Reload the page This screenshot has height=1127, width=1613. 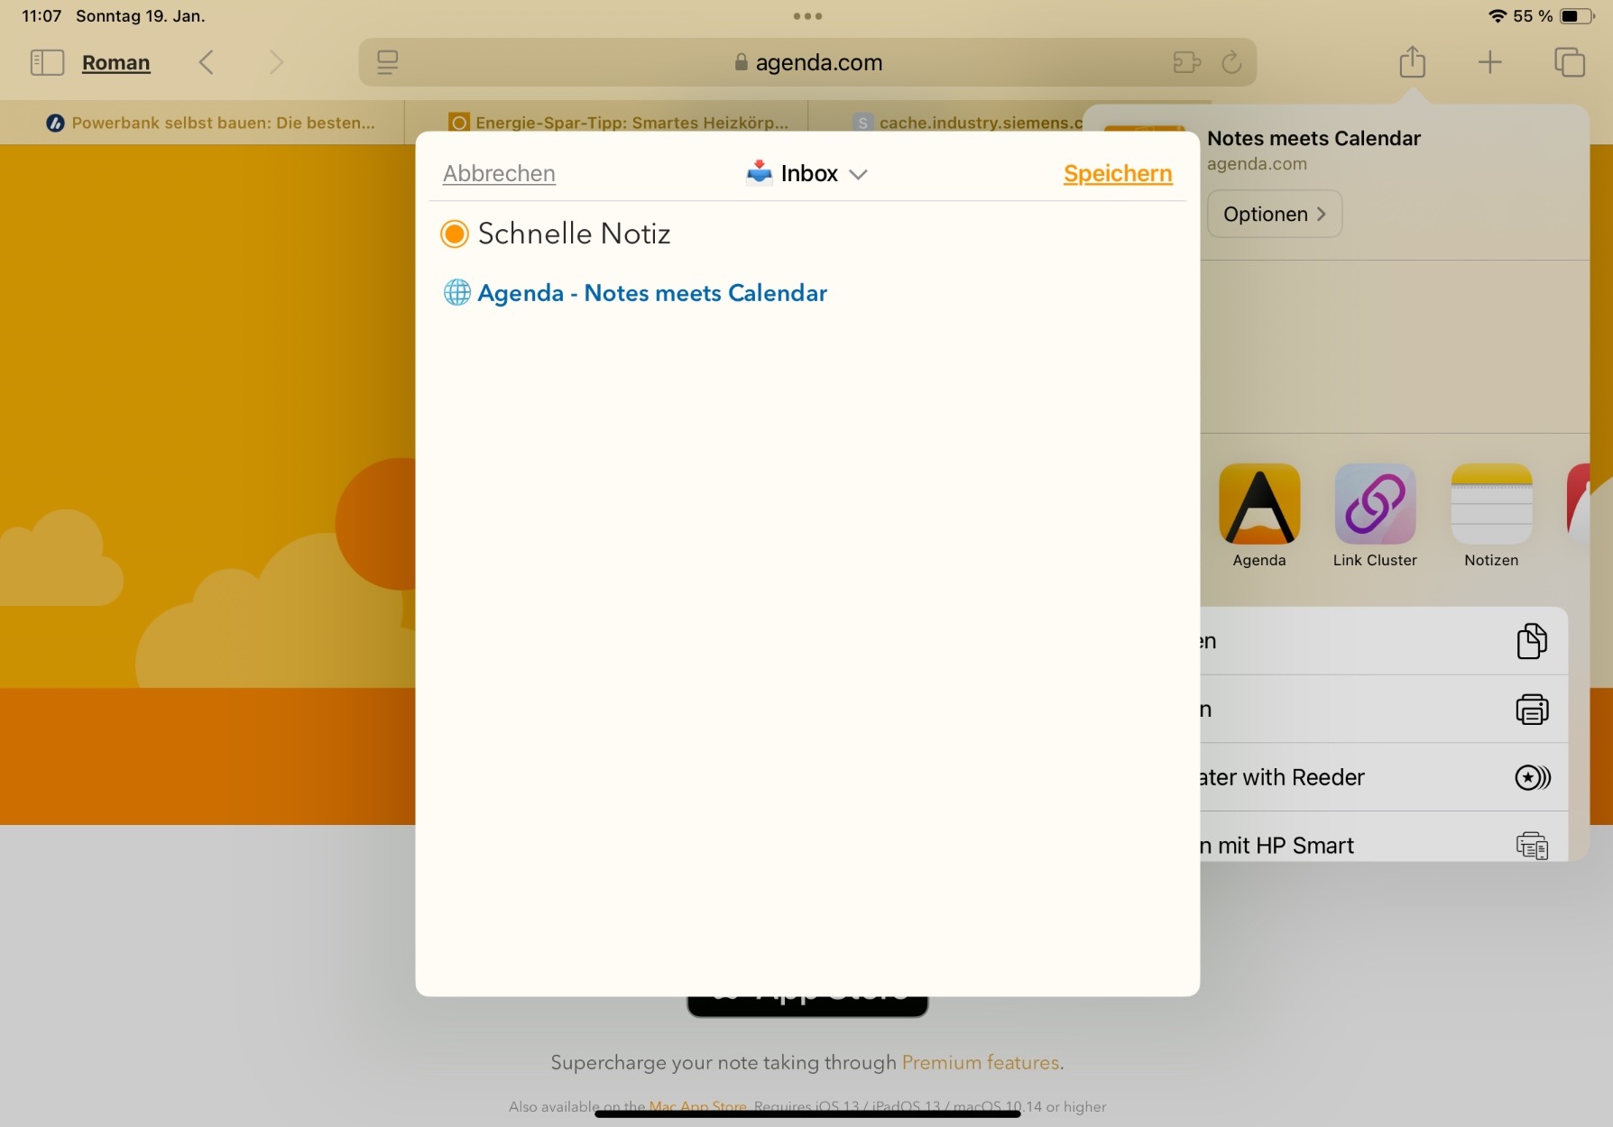tap(1231, 62)
